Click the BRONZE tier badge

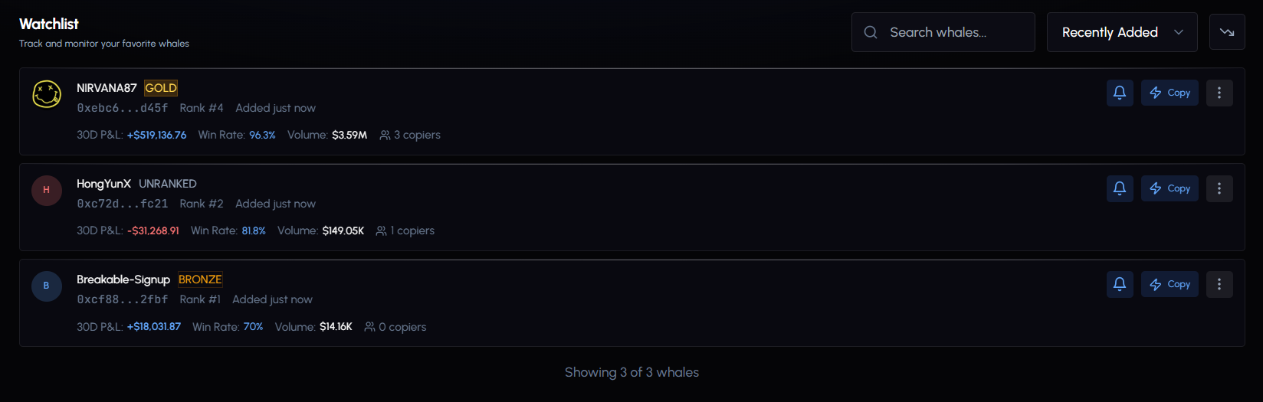pyautogui.click(x=200, y=279)
